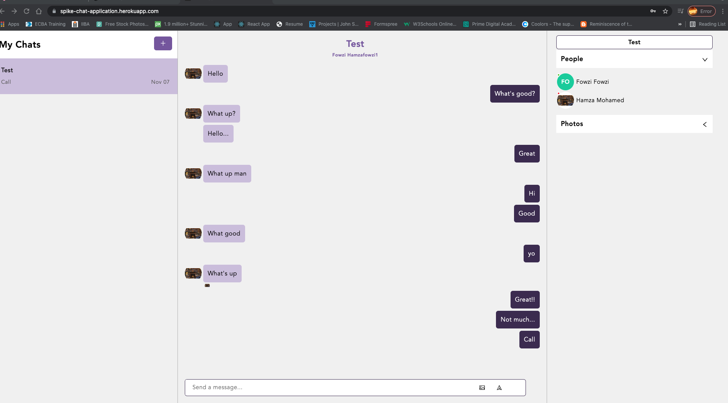Click the "Call" message bubble
The height and width of the screenshot is (403, 728).
529,340
